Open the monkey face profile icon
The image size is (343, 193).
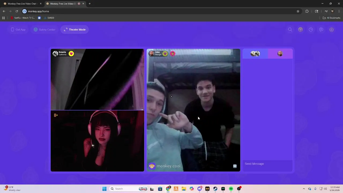pos(331,29)
